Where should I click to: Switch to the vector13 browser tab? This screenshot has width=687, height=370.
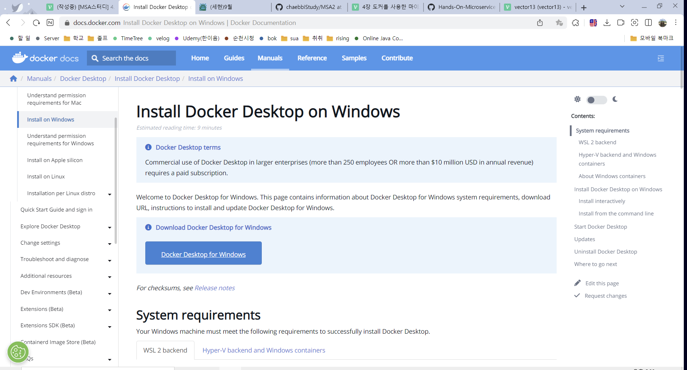tap(538, 7)
